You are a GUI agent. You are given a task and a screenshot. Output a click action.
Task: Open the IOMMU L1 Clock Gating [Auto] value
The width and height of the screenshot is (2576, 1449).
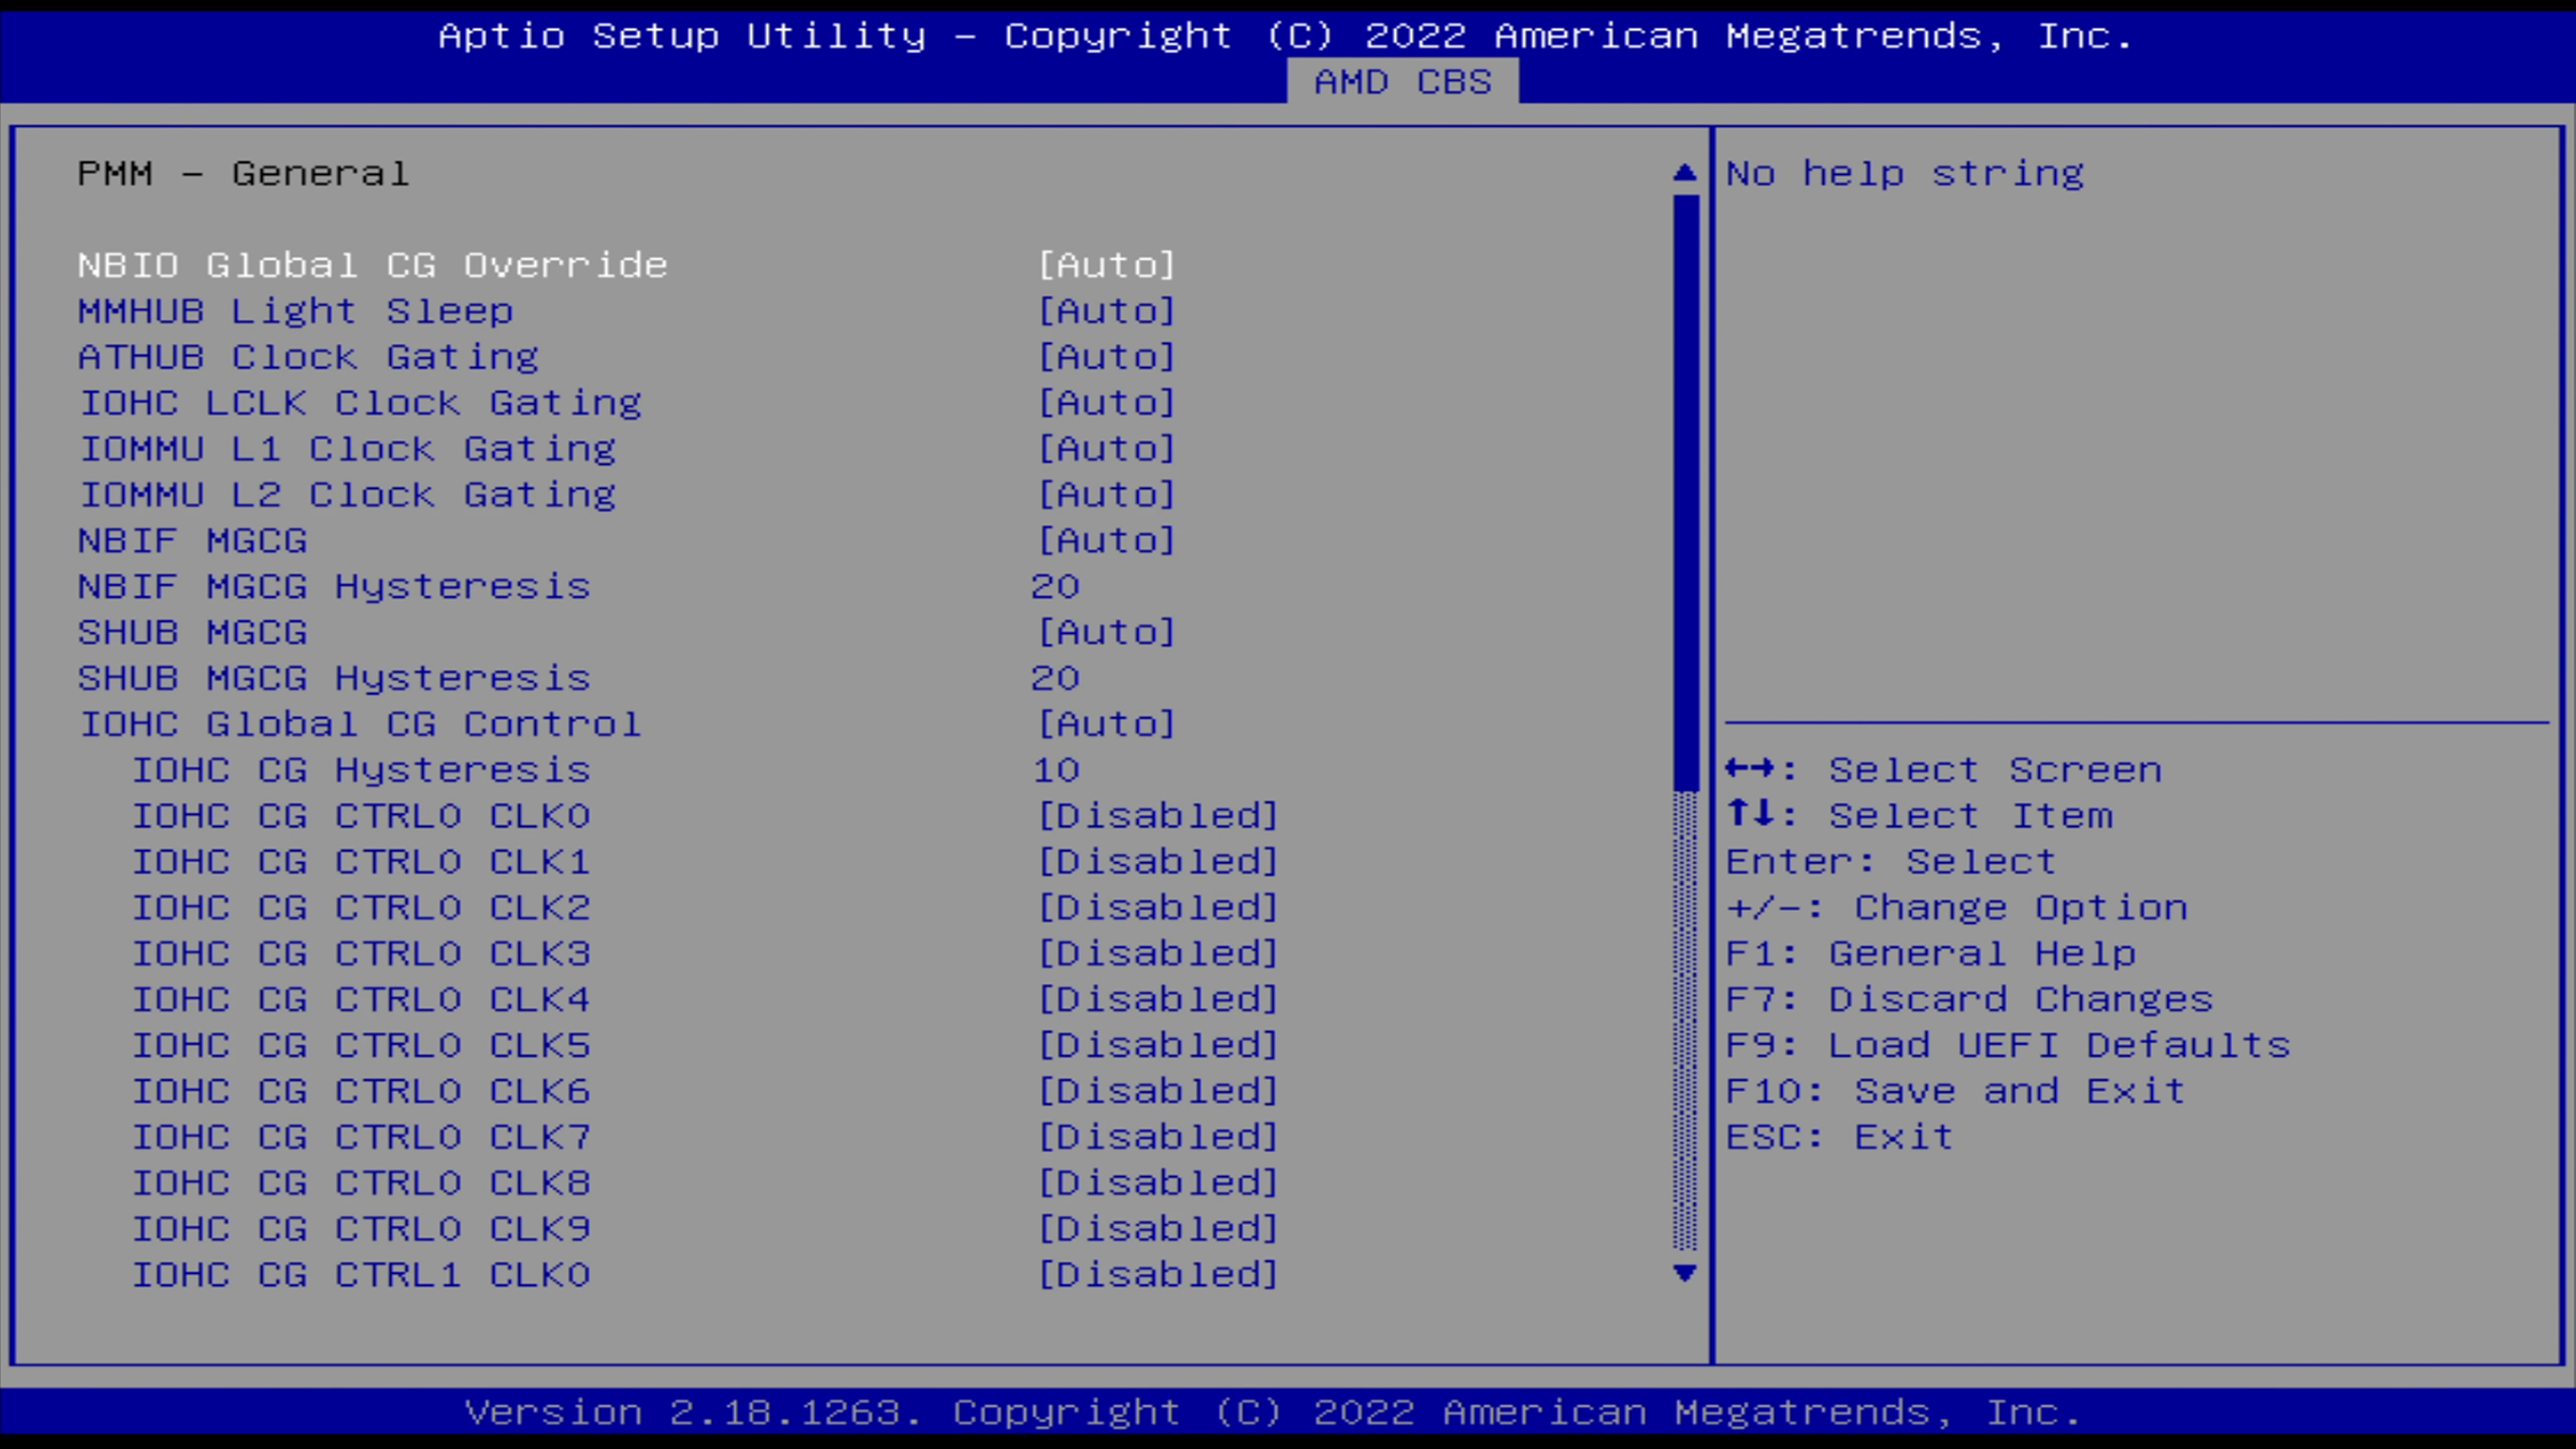tap(1107, 449)
